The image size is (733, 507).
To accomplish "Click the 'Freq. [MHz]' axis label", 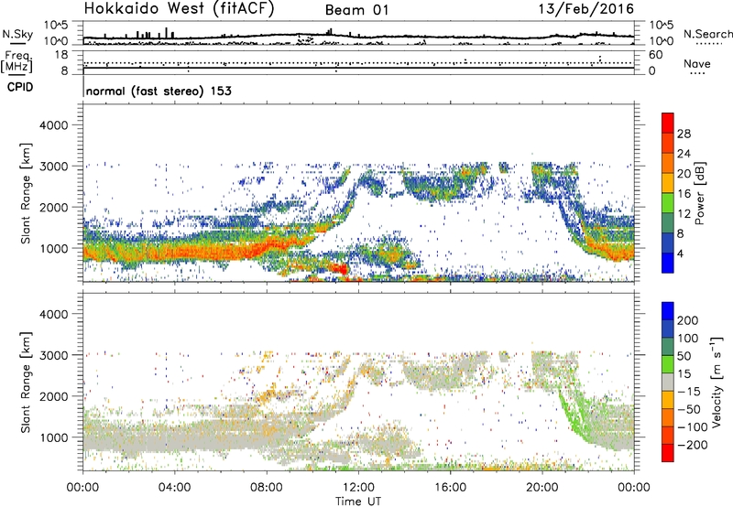I will 16,61.
